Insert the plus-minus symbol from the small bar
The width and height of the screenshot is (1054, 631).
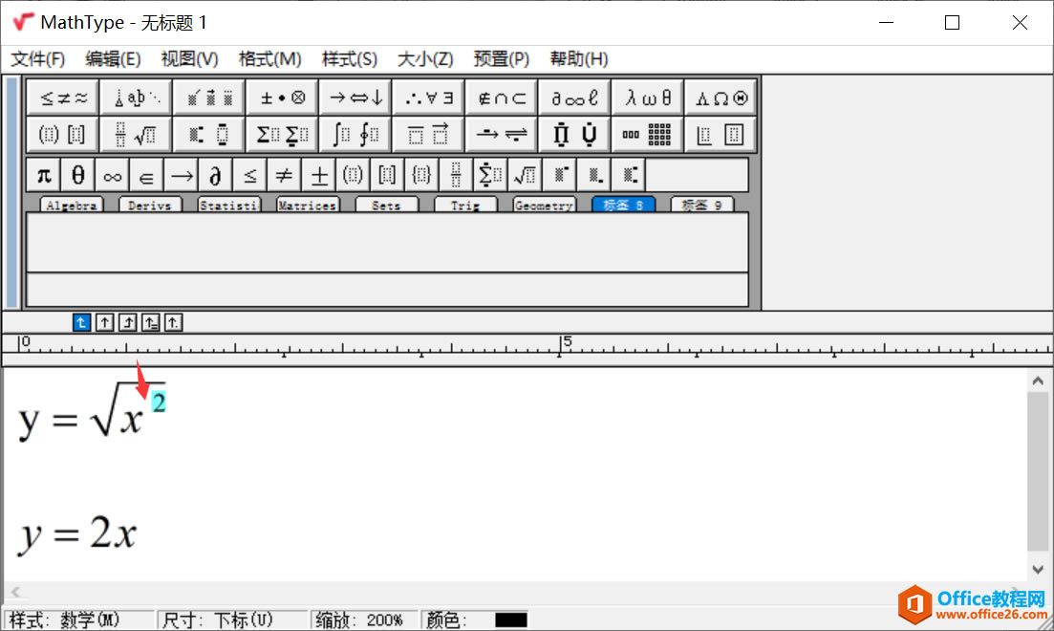pyautogui.click(x=318, y=174)
